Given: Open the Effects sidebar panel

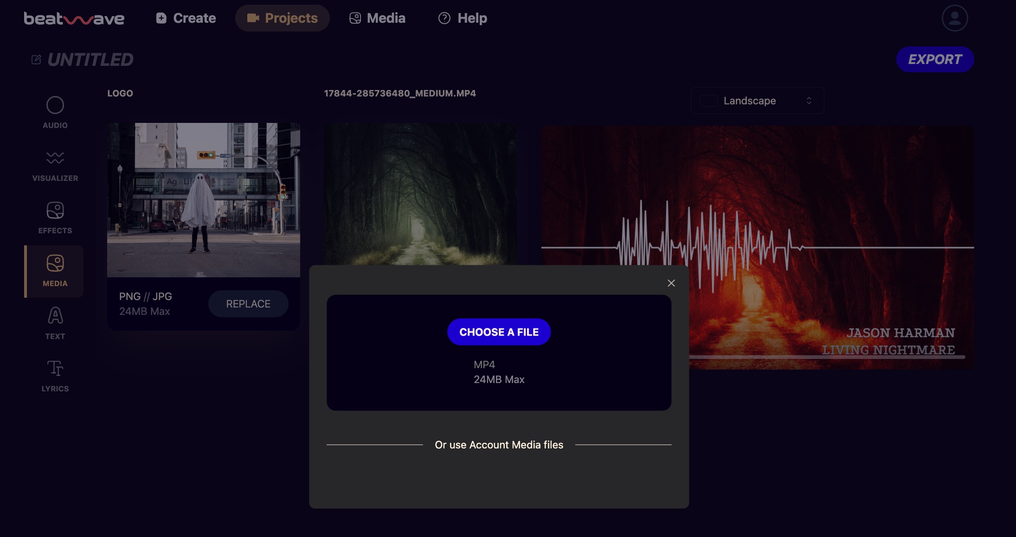Looking at the screenshot, I should [x=55, y=218].
